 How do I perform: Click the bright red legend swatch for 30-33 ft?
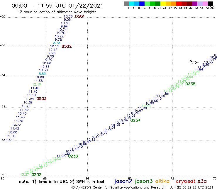179,4
